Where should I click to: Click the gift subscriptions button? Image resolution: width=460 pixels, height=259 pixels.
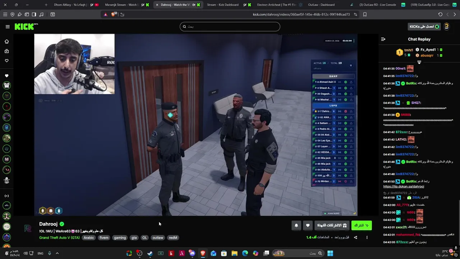coord(332,226)
